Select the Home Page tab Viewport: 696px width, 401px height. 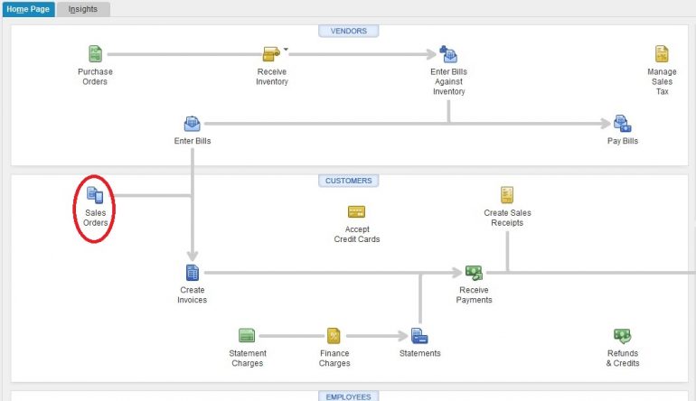point(28,9)
